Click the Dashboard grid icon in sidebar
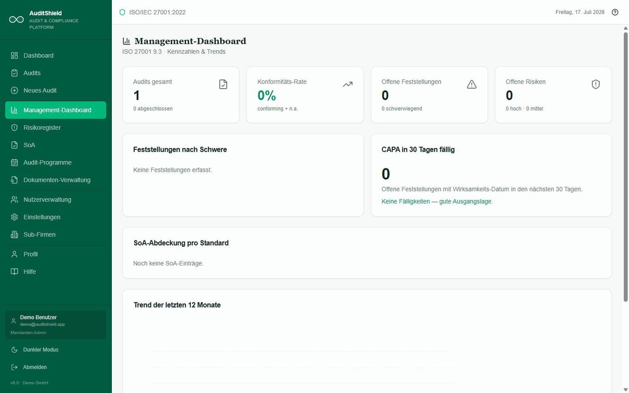The height and width of the screenshot is (393, 629). 14,55
